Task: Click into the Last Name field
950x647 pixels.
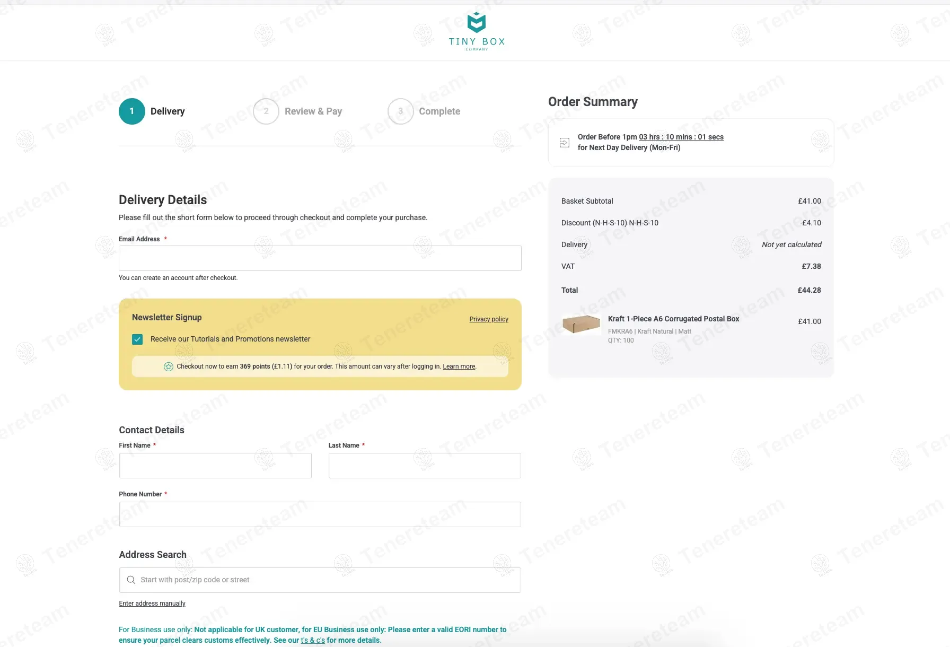Action: (x=425, y=466)
